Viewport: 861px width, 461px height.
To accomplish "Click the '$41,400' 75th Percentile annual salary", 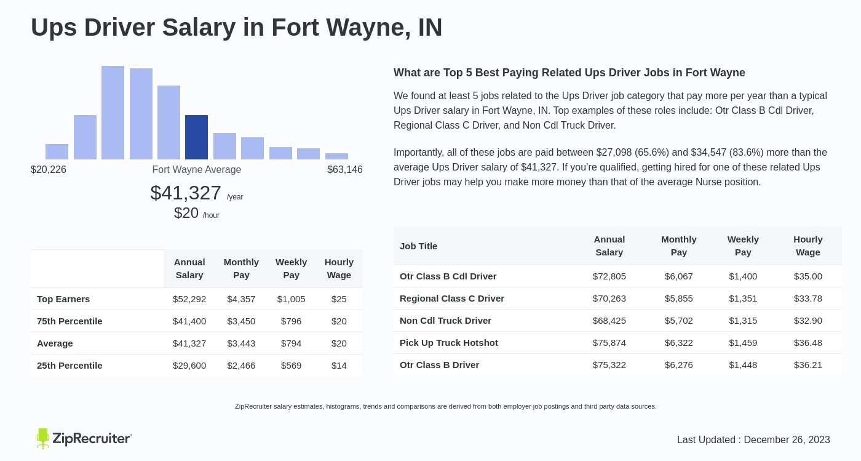I will pyautogui.click(x=189, y=321).
